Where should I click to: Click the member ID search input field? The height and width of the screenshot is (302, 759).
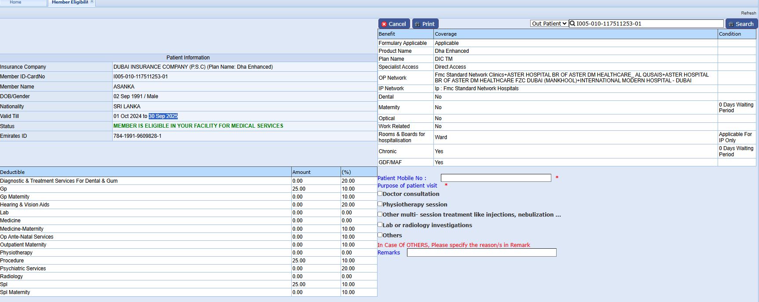[649, 24]
